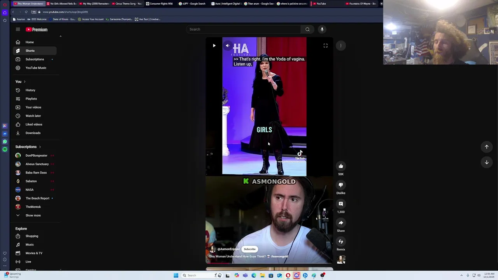Switch to No Girls Allowed Relic tab

[x=61, y=3]
